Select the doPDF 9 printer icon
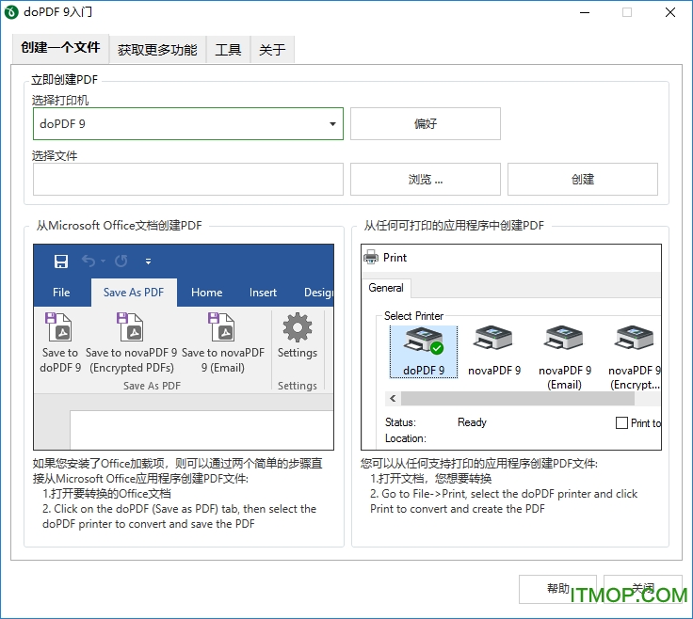Image resolution: width=693 pixels, height=619 pixels. 423,343
